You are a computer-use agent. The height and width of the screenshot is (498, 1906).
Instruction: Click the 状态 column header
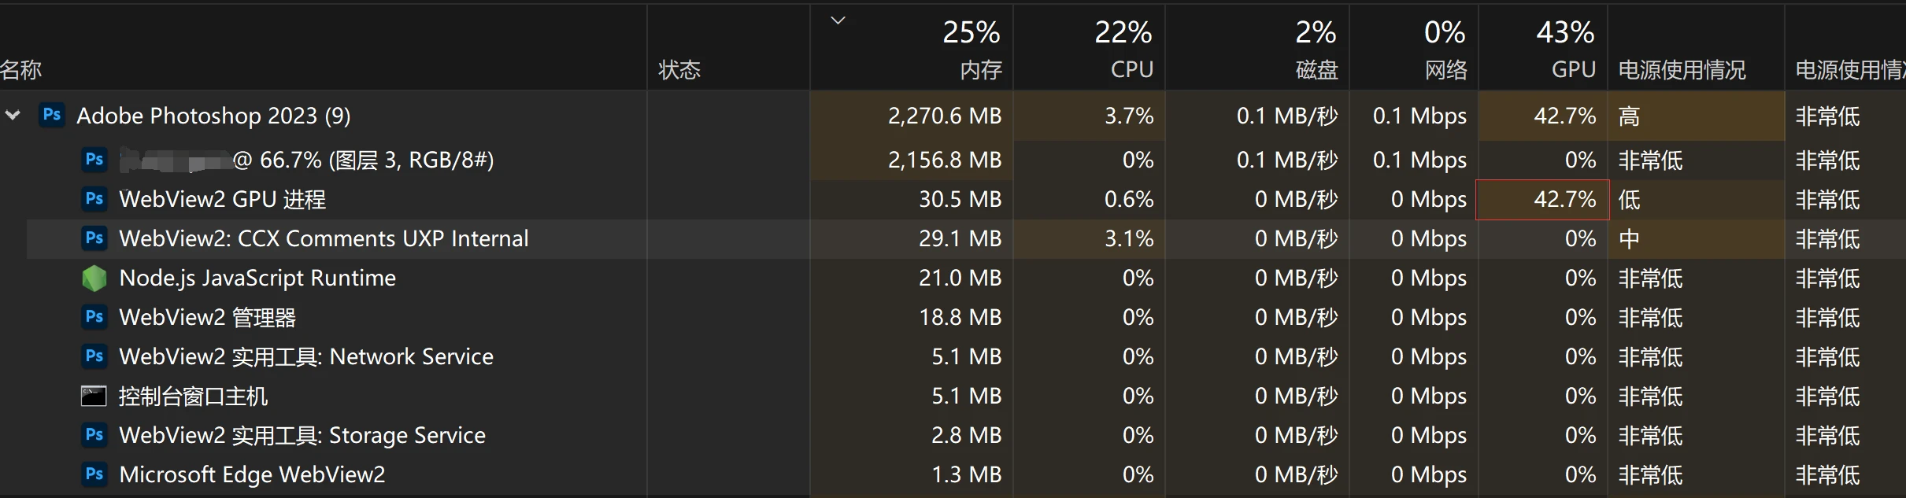[679, 70]
